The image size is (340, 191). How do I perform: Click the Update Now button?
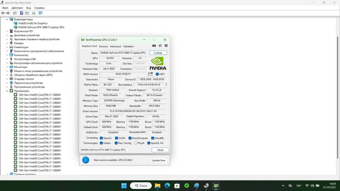158,160
